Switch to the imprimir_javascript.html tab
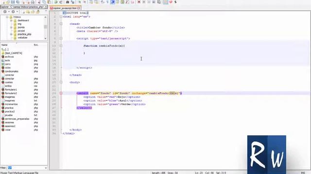311x174 pixels. pyautogui.click(x=65, y=8)
